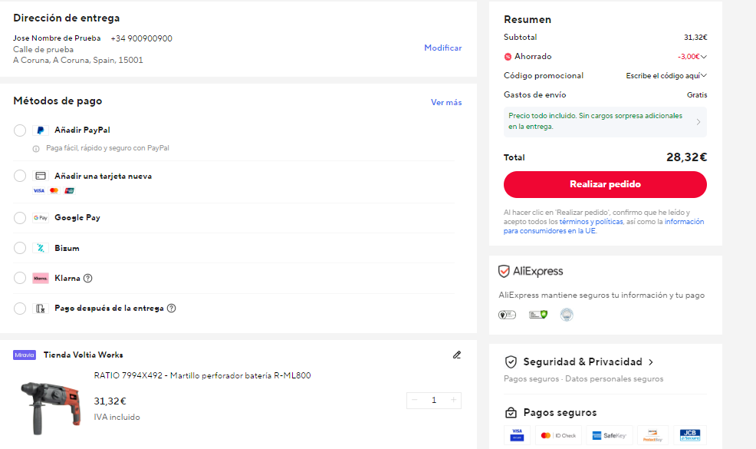The height and width of the screenshot is (449, 756).
Task: Click the pay-after-delivery icon
Action: point(41,309)
